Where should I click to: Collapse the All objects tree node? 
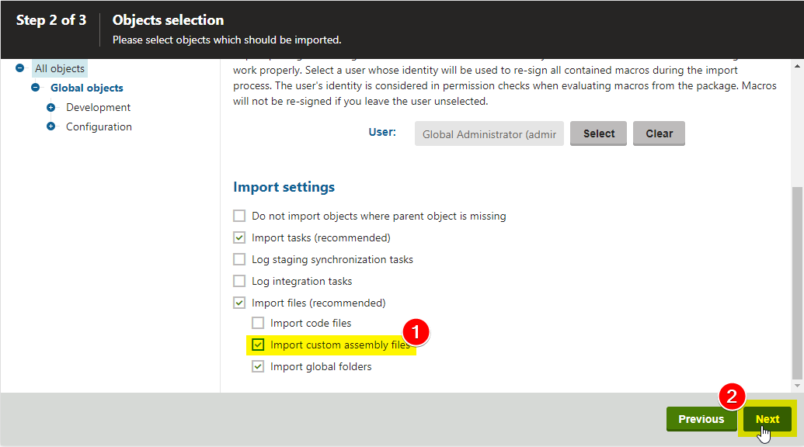[19, 69]
